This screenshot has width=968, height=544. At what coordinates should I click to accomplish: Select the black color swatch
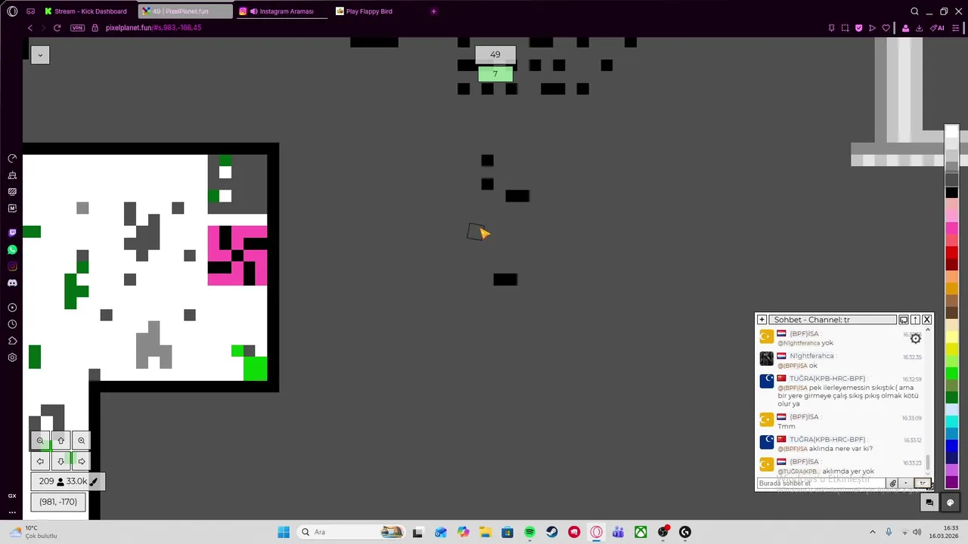coord(952,193)
